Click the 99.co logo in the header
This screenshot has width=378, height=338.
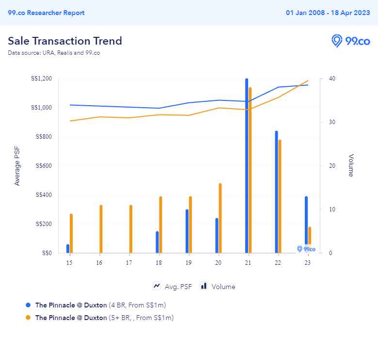point(350,41)
